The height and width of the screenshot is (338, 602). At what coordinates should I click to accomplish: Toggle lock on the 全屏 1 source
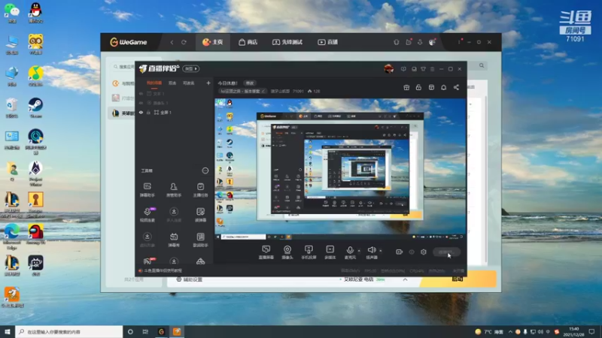[148, 112]
